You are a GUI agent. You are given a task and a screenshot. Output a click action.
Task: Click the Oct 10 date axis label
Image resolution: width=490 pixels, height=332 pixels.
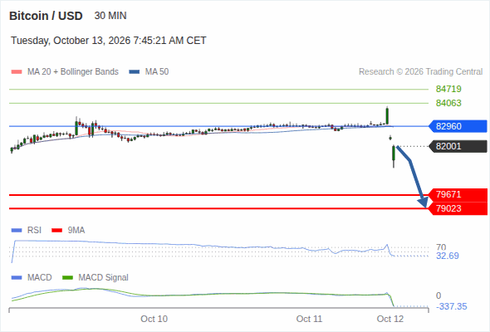(154, 319)
